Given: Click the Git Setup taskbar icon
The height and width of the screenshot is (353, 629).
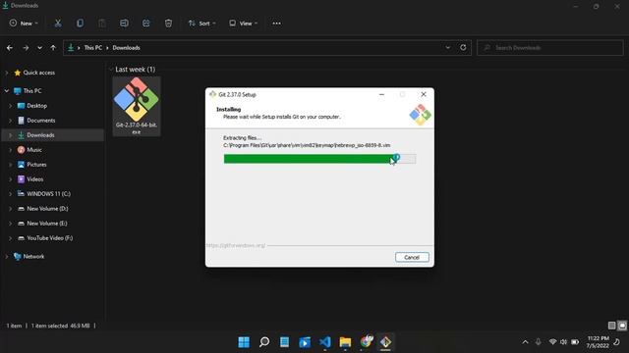Looking at the screenshot, I should tap(385, 342).
